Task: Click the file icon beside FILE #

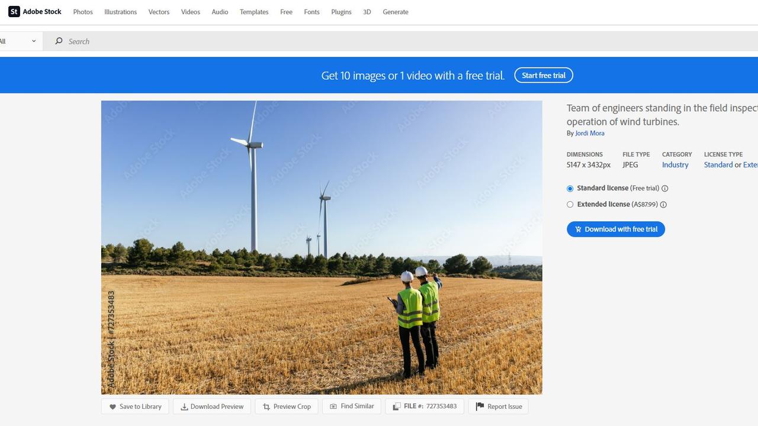Action: click(x=397, y=406)
